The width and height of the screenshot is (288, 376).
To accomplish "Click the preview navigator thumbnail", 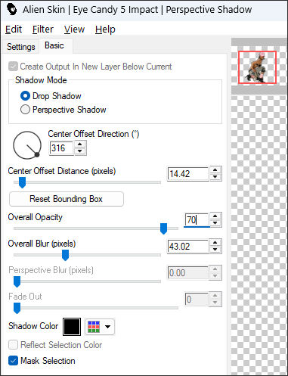I will 257,67.
